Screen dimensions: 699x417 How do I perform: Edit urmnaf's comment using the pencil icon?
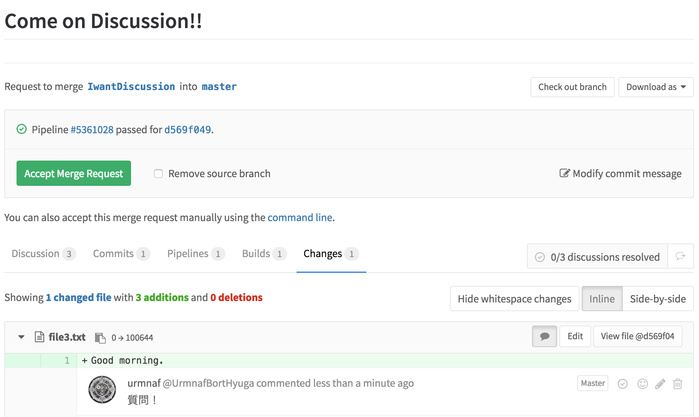(x=660, y=384)
